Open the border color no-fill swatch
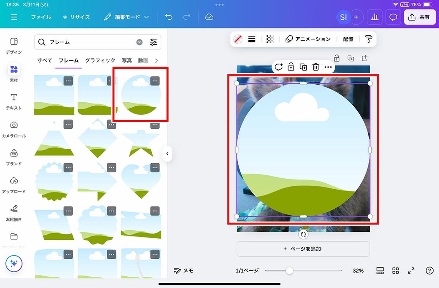This screenshot has height=288, width=439. click(238, 39)
